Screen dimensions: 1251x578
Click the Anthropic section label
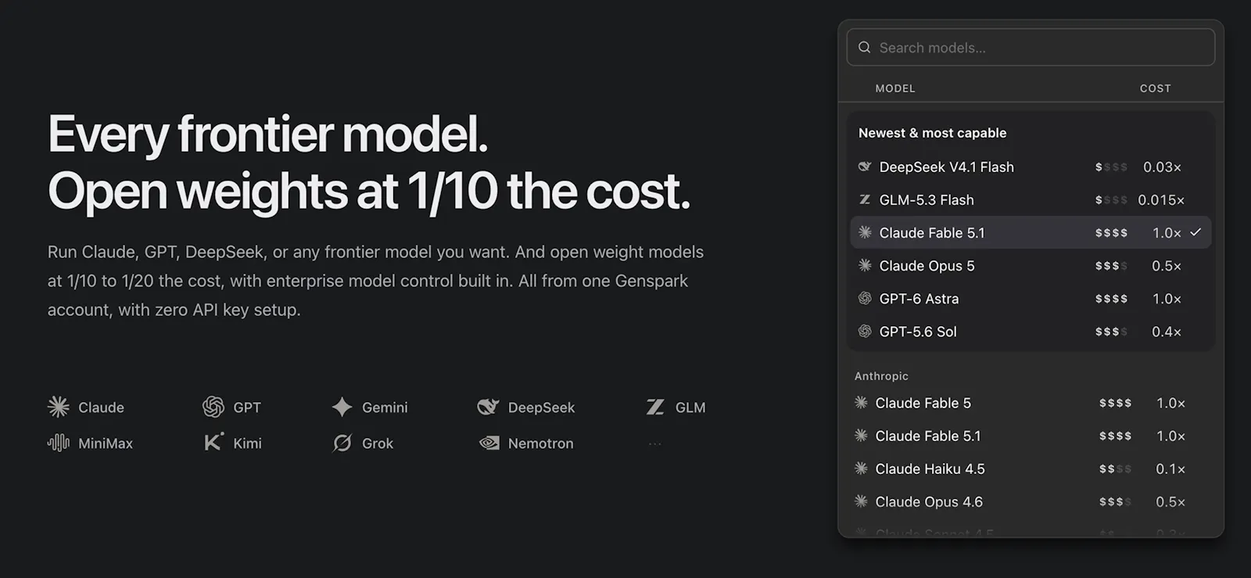pyautogui.click(x=881, y=376)
